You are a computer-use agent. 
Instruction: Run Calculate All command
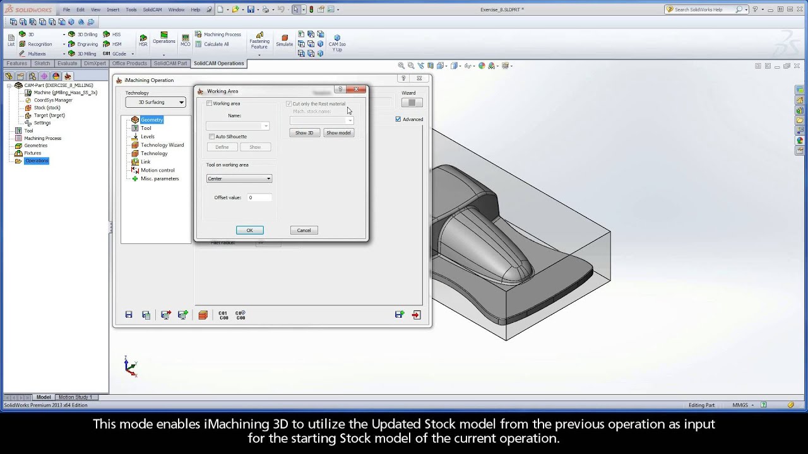coord(211,44)
